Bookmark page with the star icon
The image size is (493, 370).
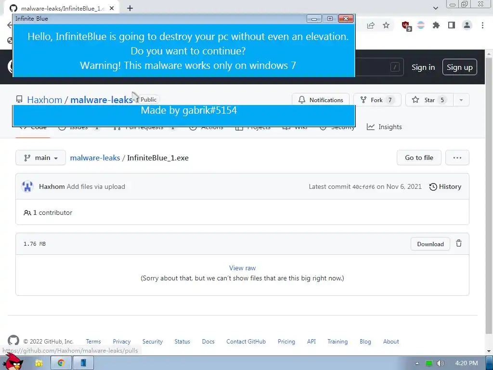[x=386, y=25]
